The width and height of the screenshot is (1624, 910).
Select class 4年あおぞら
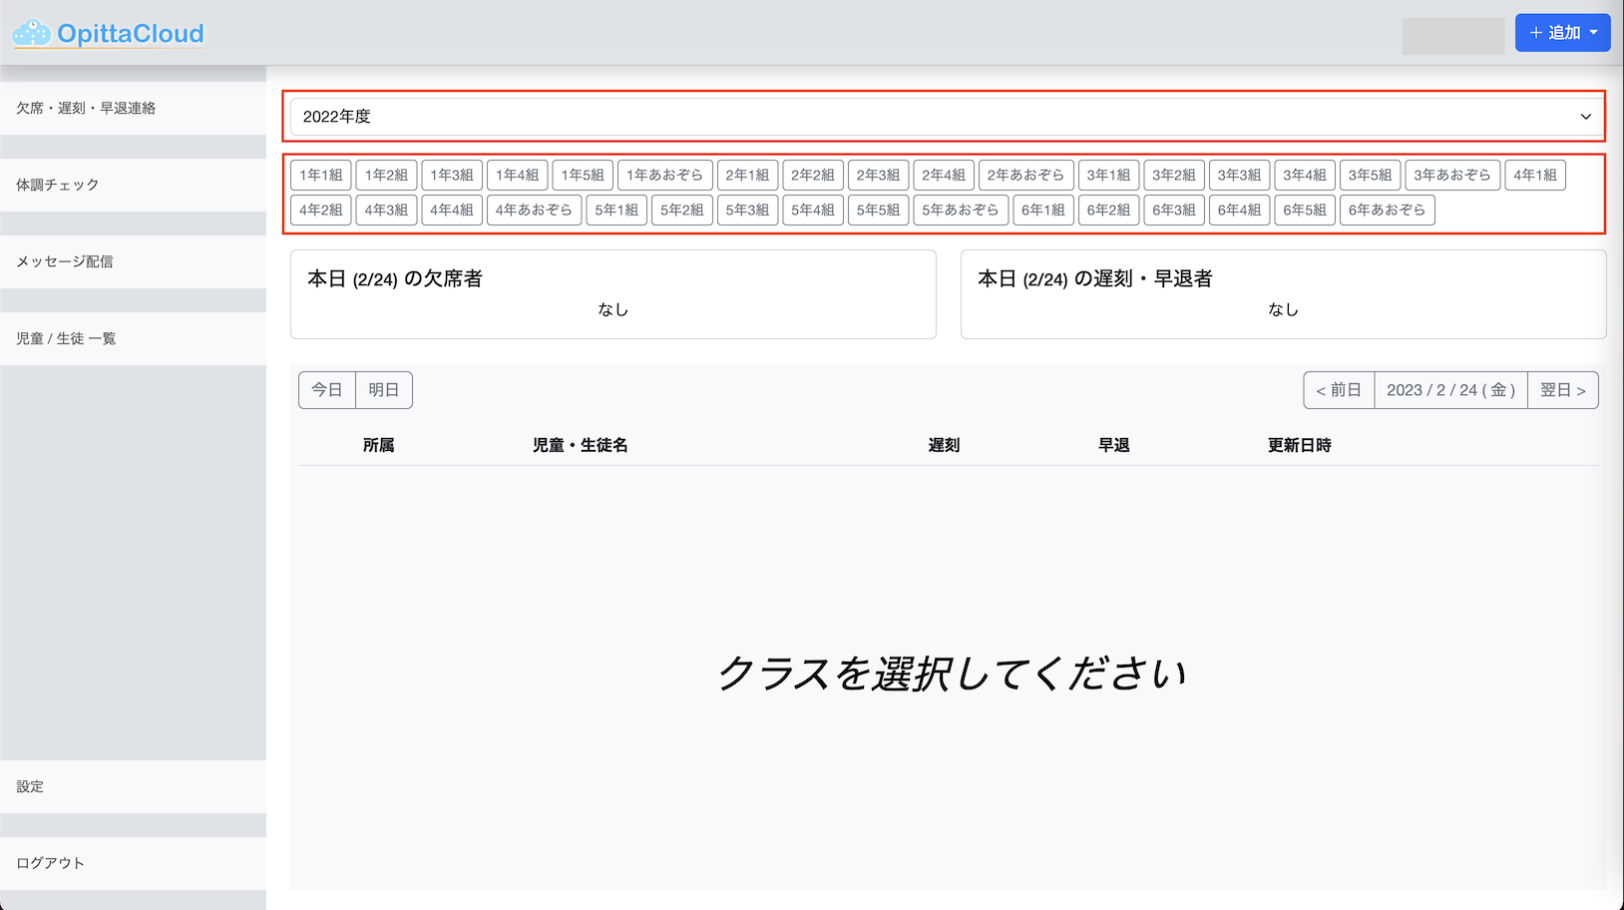(x=534, y=210)
